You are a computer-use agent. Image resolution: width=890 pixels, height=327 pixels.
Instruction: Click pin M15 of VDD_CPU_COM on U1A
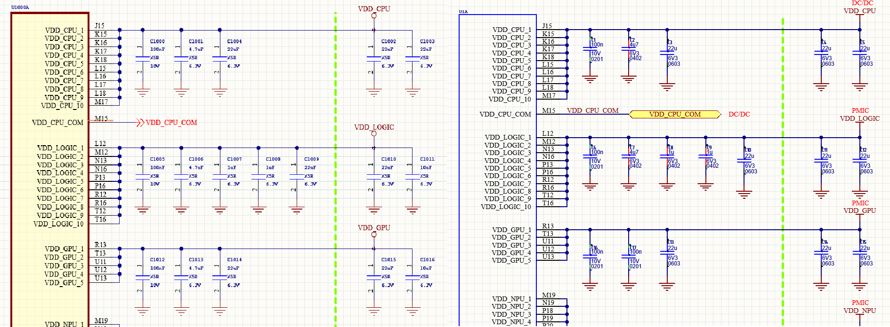point(549,110)
